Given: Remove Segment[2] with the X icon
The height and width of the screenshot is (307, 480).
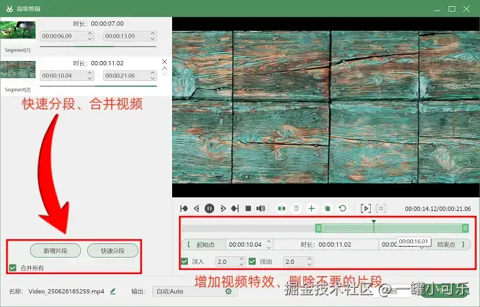Looking at the screenshot, I should tap(165, 62).
